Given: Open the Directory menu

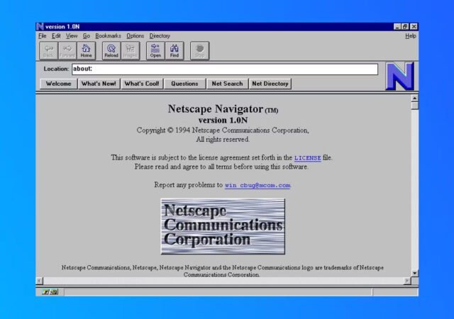Looking at the screenshot, I should [160, 36].
